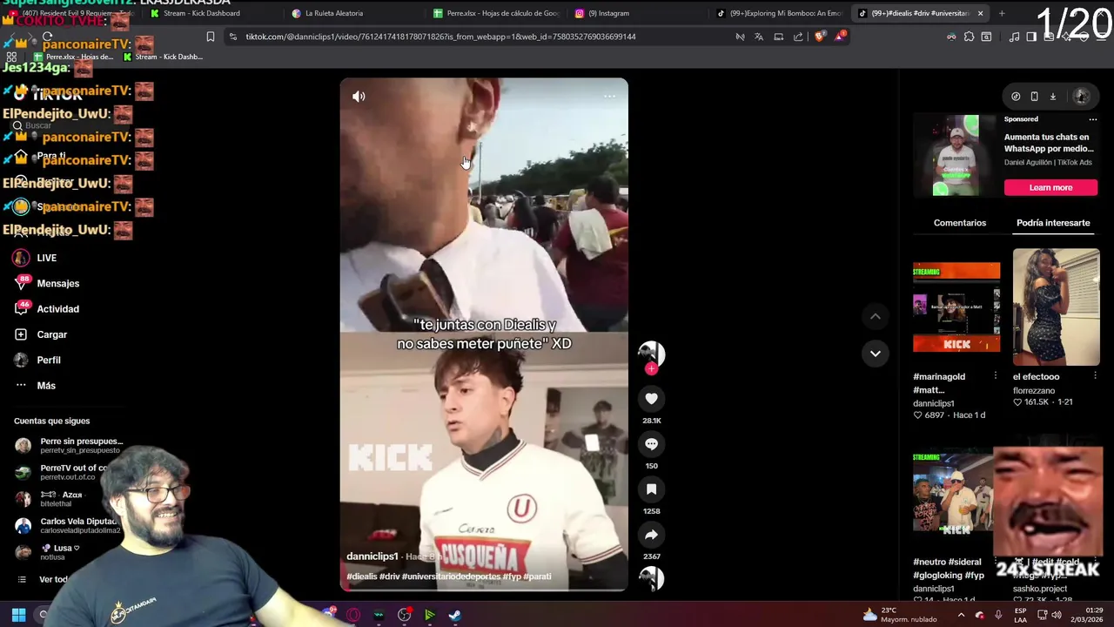The image size is (1114, 627).
Task: Click the #dieailis hashtag in caption
Action: [x=361, y=576]
